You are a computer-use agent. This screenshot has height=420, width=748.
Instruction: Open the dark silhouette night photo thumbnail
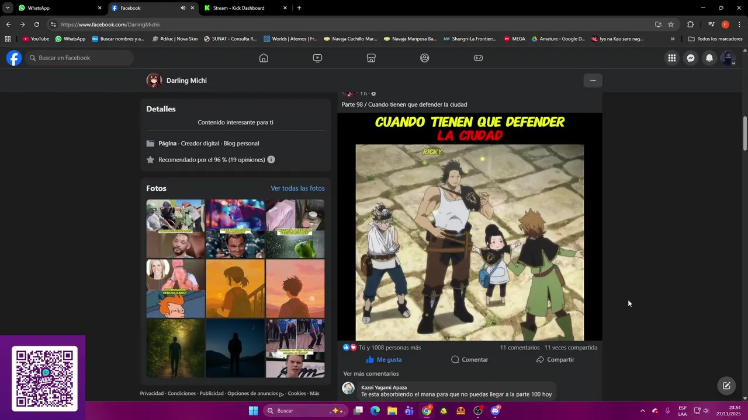[x=235, y=348]
